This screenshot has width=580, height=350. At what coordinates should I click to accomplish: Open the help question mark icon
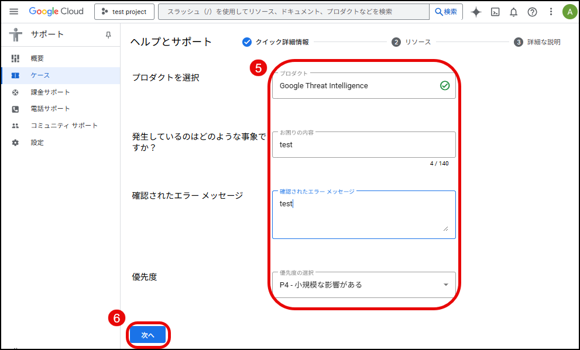[532, 12]
